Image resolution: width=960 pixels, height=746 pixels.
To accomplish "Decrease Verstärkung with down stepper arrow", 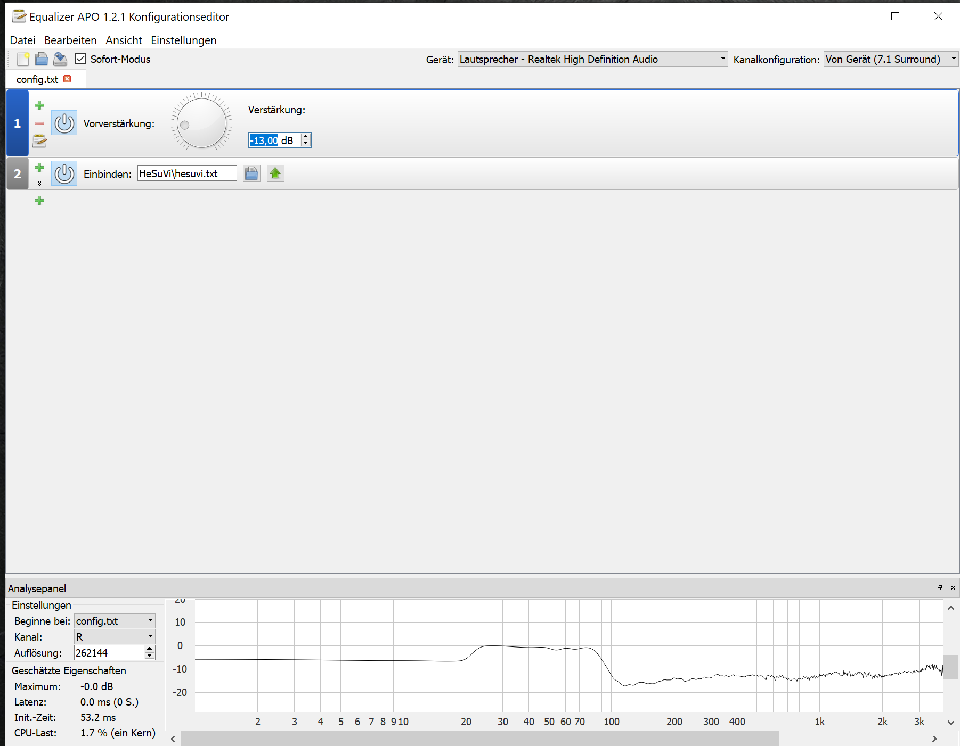I will click(x=306, y=144).
